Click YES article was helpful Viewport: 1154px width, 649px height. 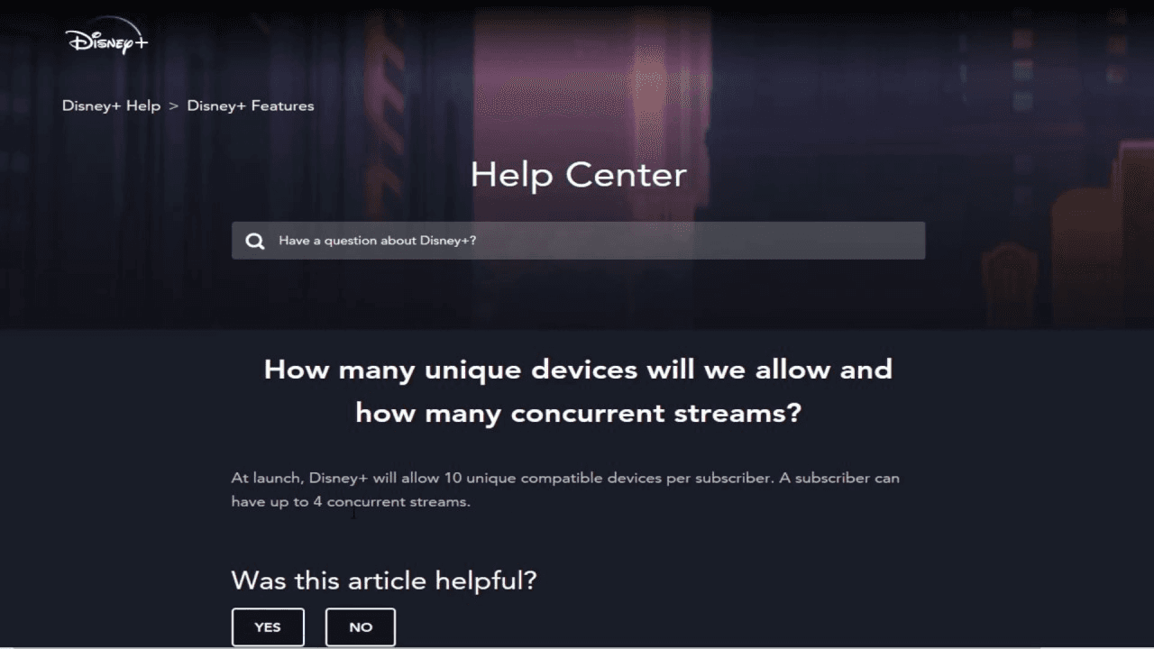click(x=268, y=627)
